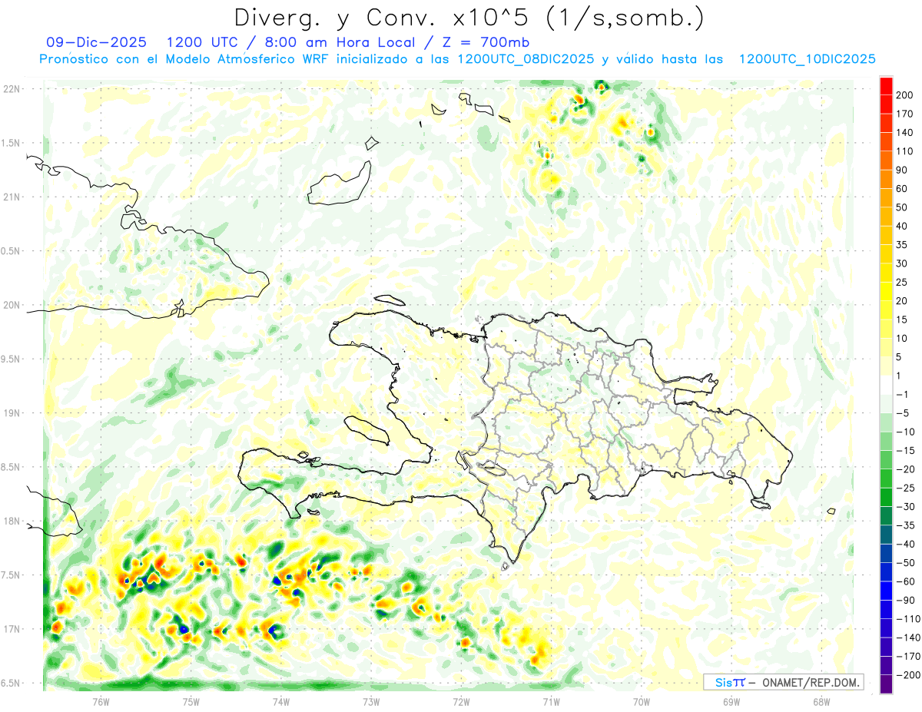Click "8:00 am Hora Local" in the header
The width and height of the screenshot is (922, 712).
[x=340, y=41]
